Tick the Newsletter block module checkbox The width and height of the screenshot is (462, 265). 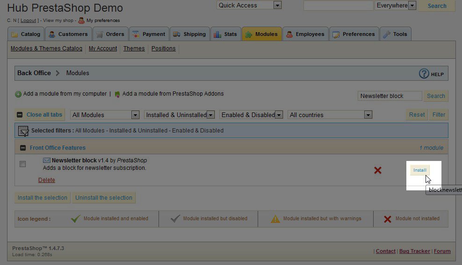pyautogui.click(x=22, y=164)
